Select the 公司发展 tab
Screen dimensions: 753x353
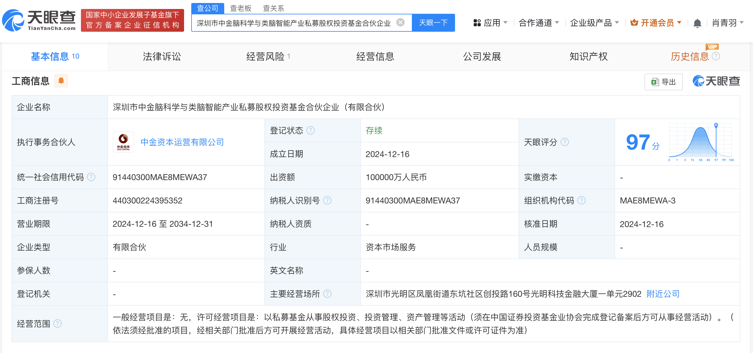482,56
